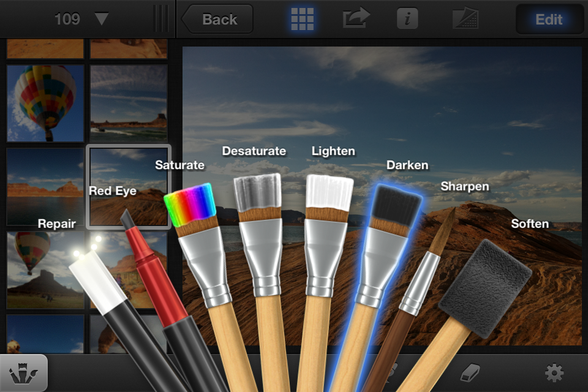This screenshot has height=392, width=588.
Task: Open the balloon above mesa thumbnail
Action: [45, 270]
